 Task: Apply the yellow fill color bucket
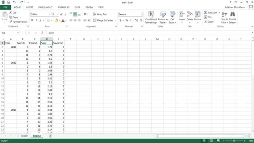tap(56, 20)
